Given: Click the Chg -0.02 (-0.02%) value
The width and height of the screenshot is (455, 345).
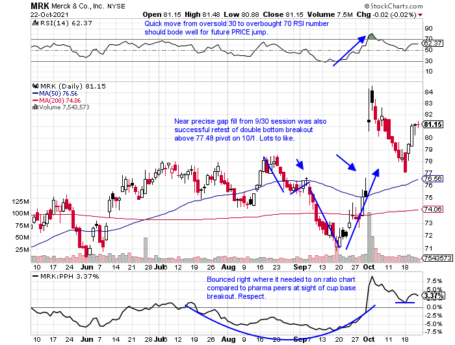Looking at the screenshot, I should (x=387, y=14).
